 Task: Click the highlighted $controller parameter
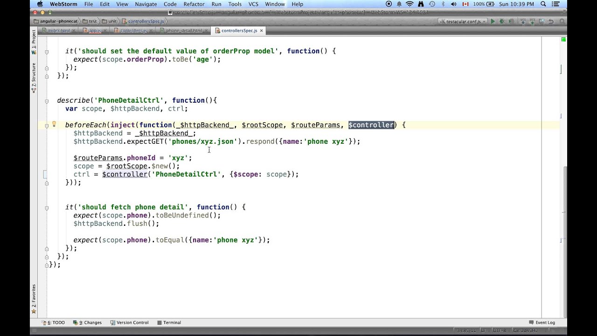[371, 125]
